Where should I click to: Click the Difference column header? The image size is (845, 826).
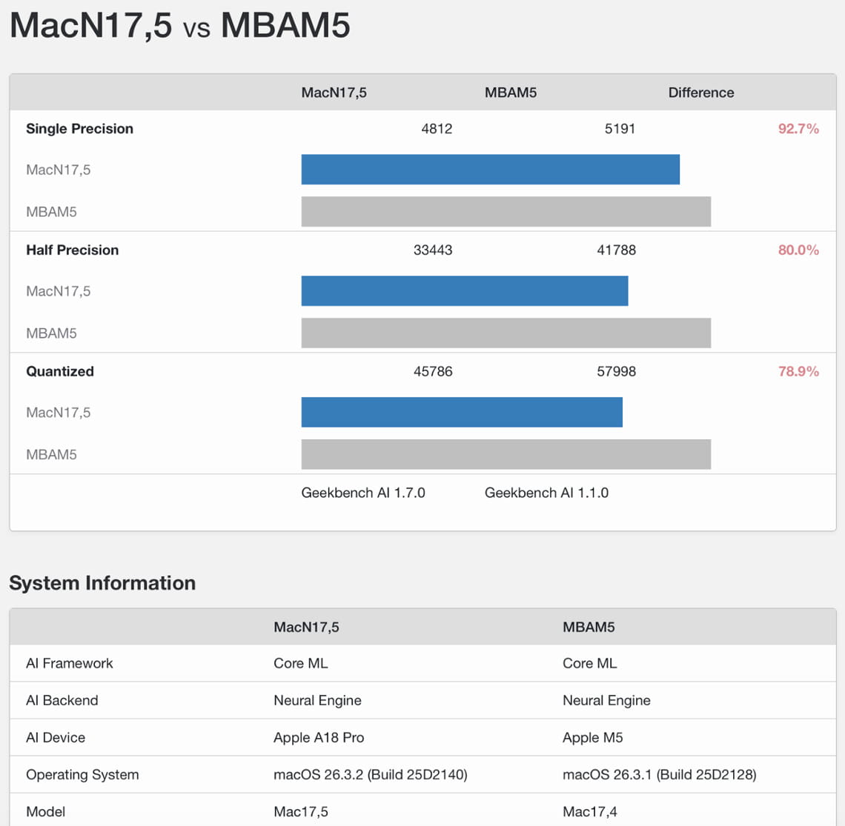tap(700, 93)
